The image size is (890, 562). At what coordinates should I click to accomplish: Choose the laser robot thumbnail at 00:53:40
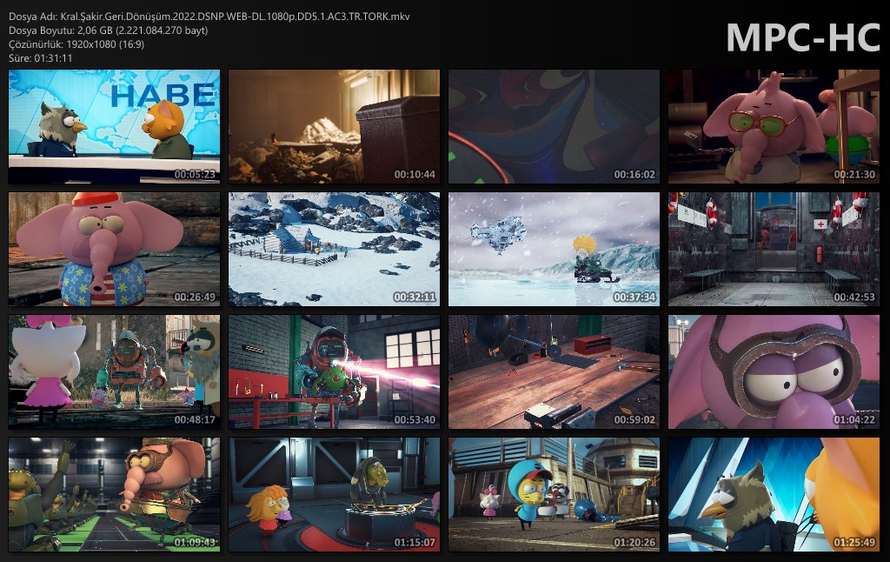point(334,372)
